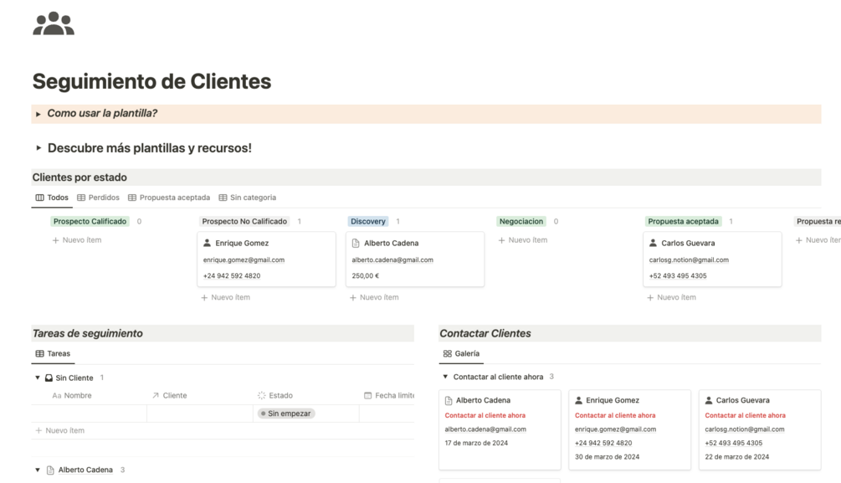Add new item below Carlos Guevara board card

click(x=671, y=297)
